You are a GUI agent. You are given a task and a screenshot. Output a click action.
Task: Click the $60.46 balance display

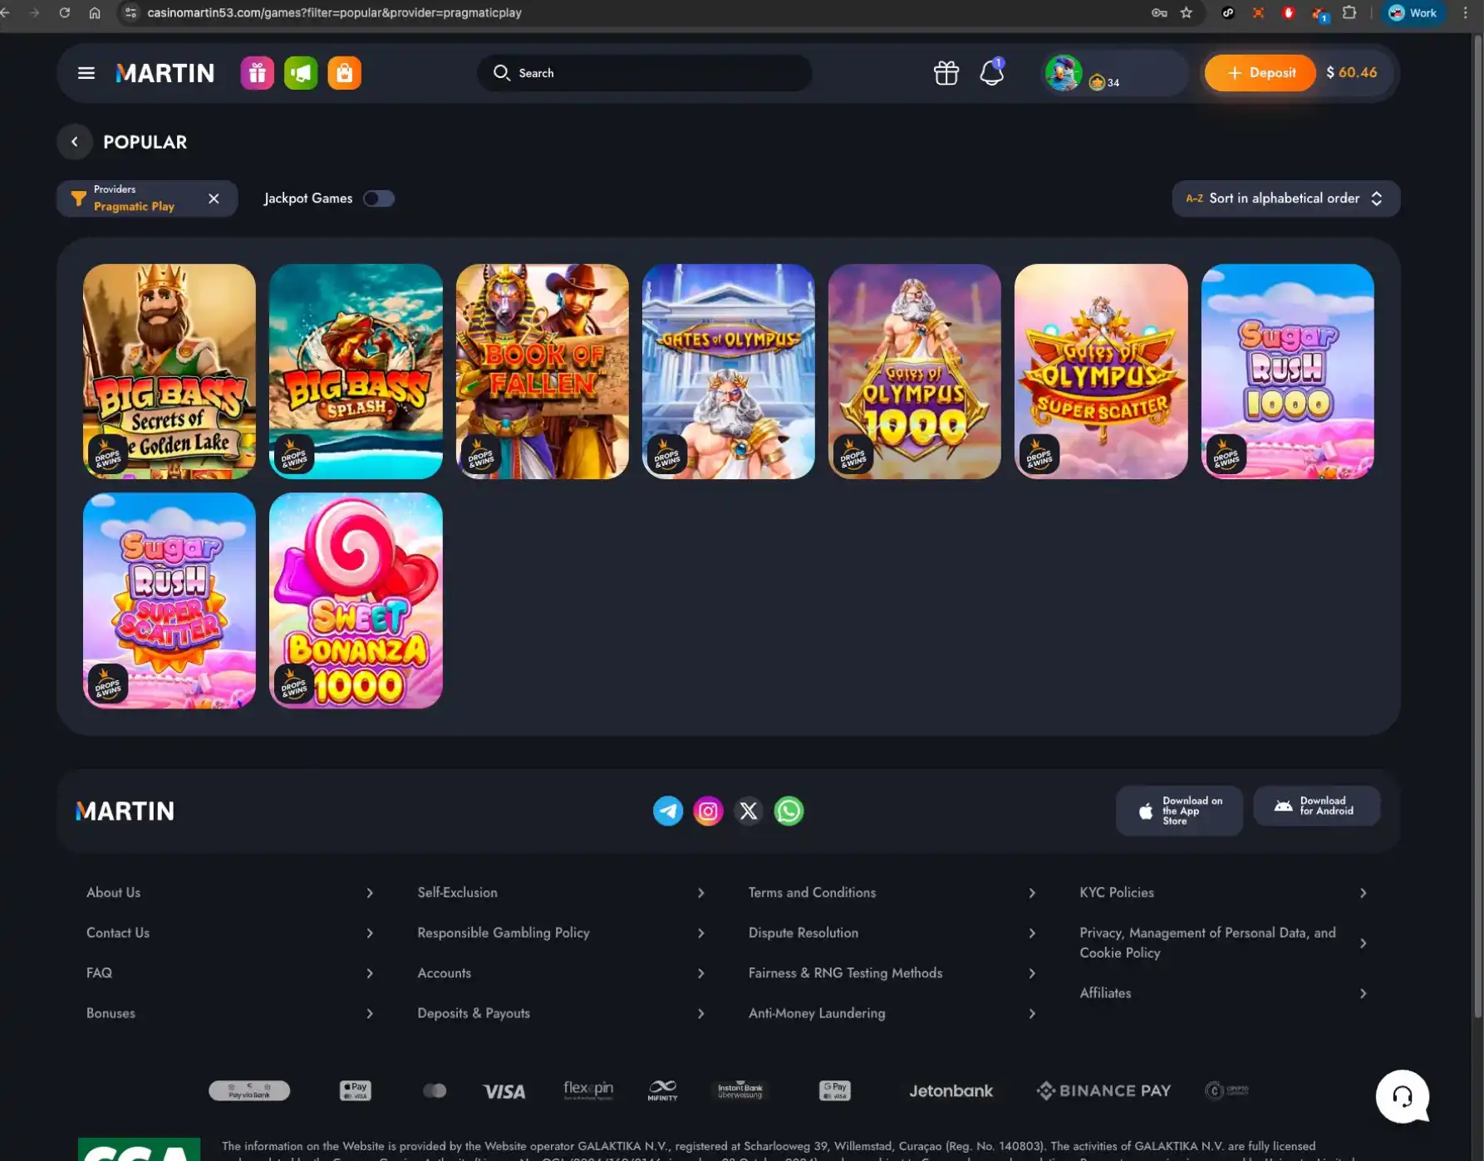click(1352, 73)
